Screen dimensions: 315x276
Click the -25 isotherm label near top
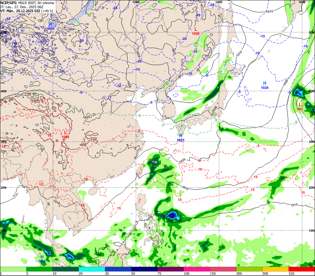115,8
